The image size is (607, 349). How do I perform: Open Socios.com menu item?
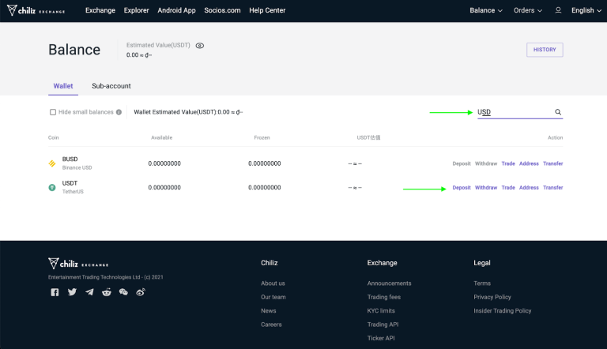pyautogui.click(x=222, y=10)
